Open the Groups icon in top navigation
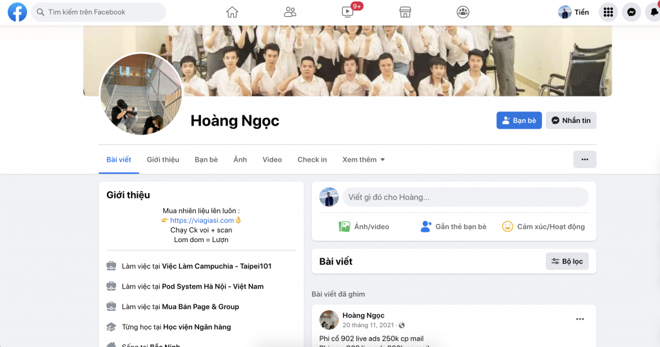The height and width of the screenshot is (347, 660). (463, 12)
